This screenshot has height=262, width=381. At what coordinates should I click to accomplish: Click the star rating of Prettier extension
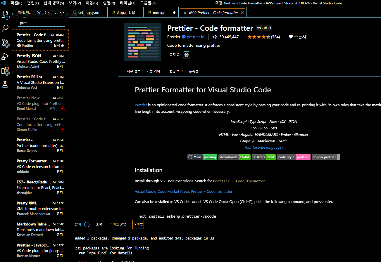pos(259,37)
